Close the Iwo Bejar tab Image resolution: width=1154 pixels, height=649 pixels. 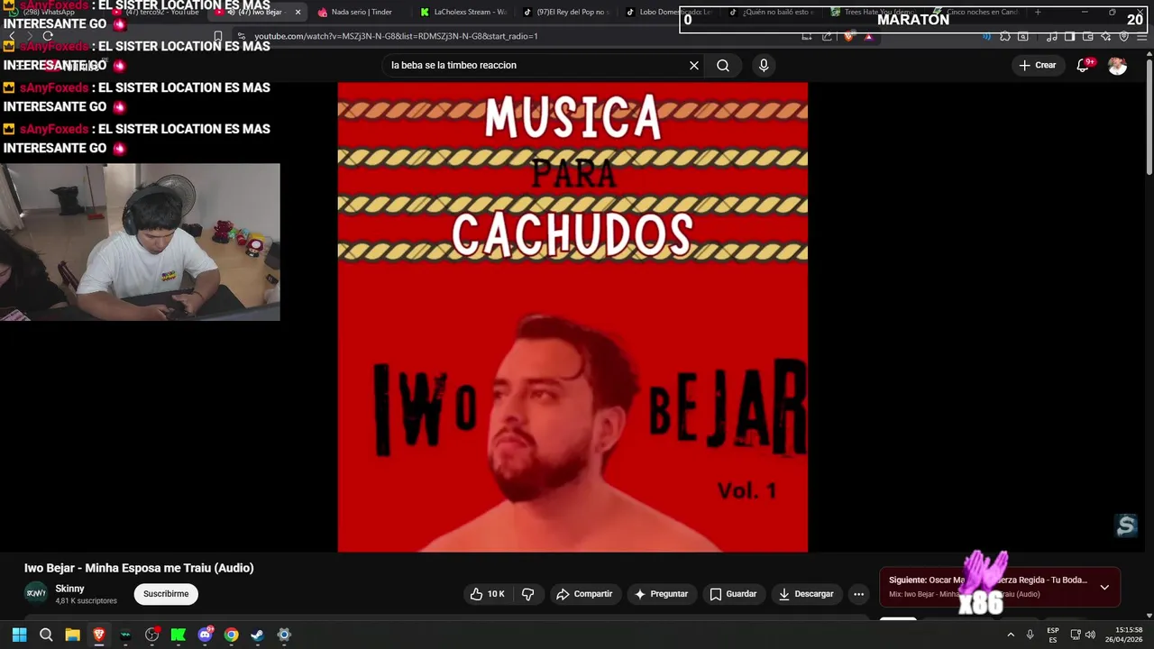pyautogui.click(x=298, y=12)
